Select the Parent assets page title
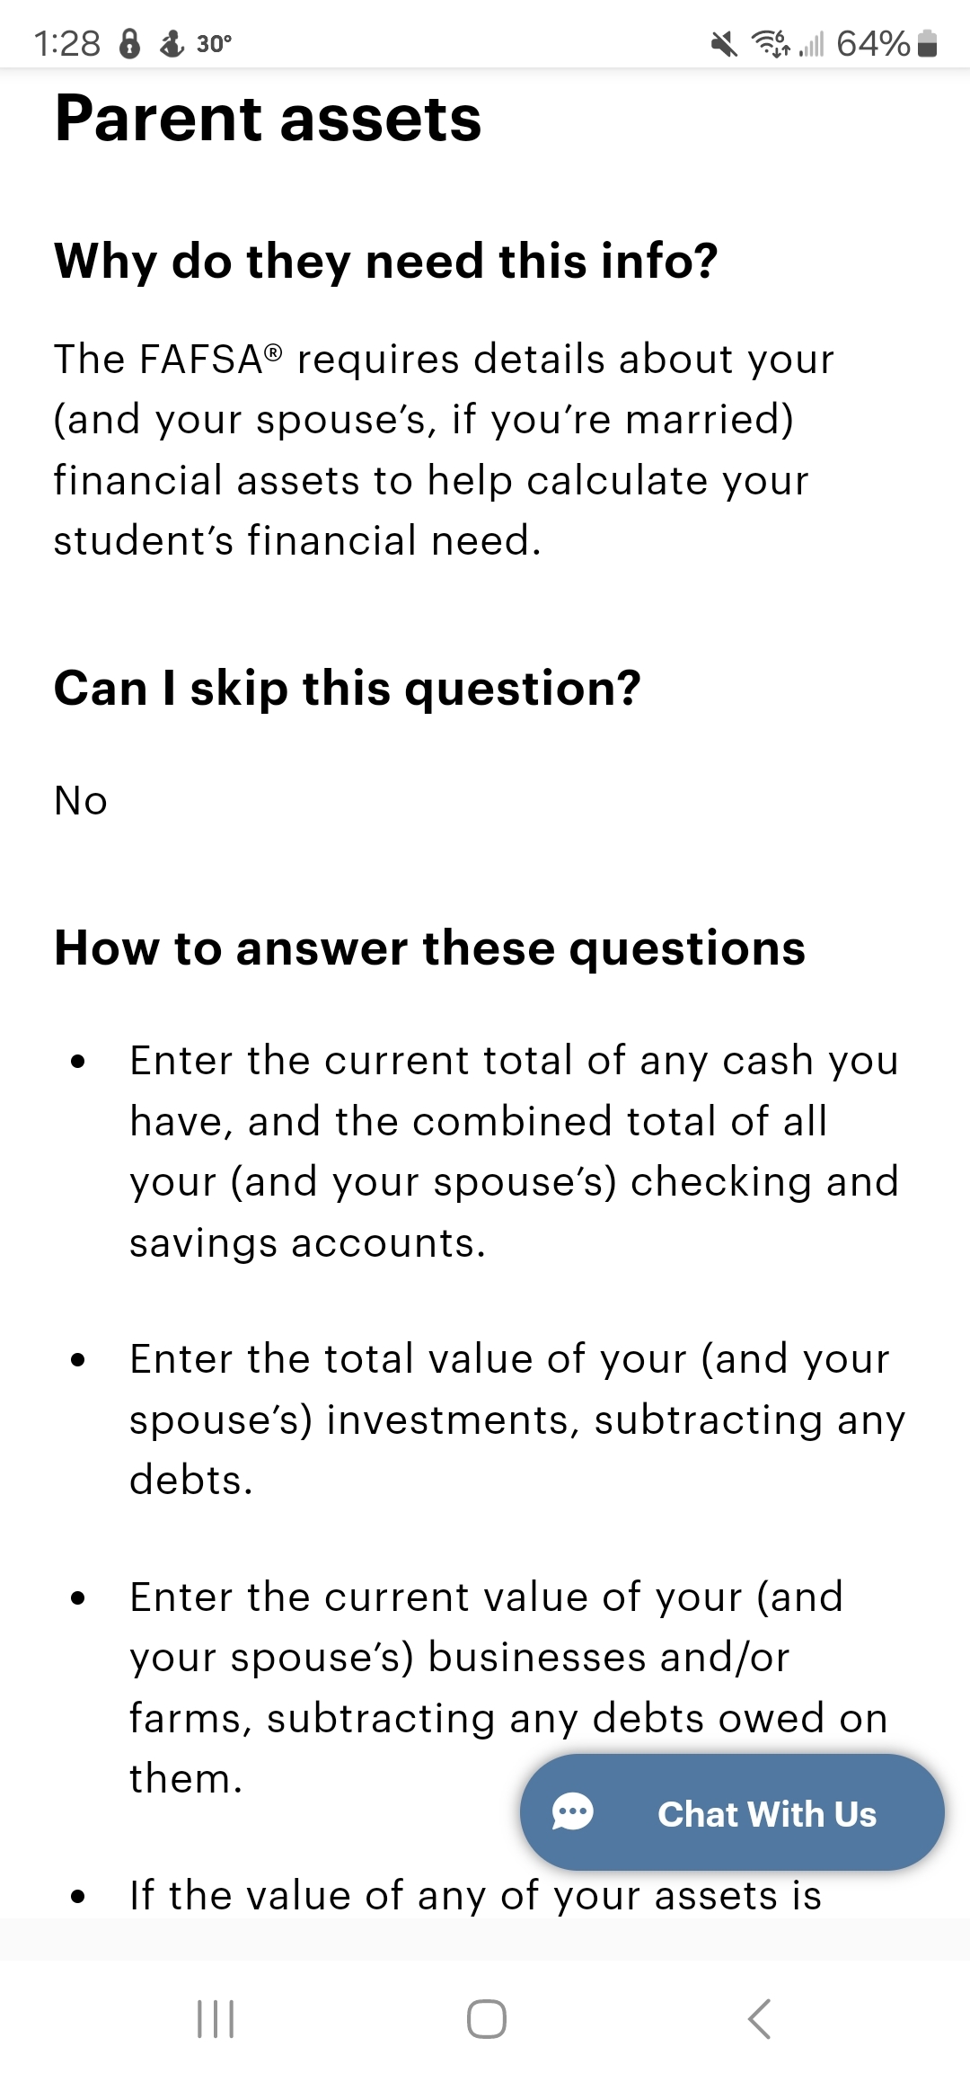The height and width of the screenshot is (2082, 970). (269, 119)
